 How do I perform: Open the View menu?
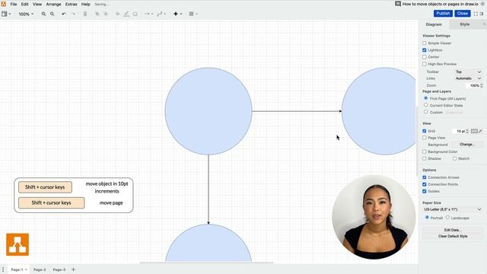(37, 5)
